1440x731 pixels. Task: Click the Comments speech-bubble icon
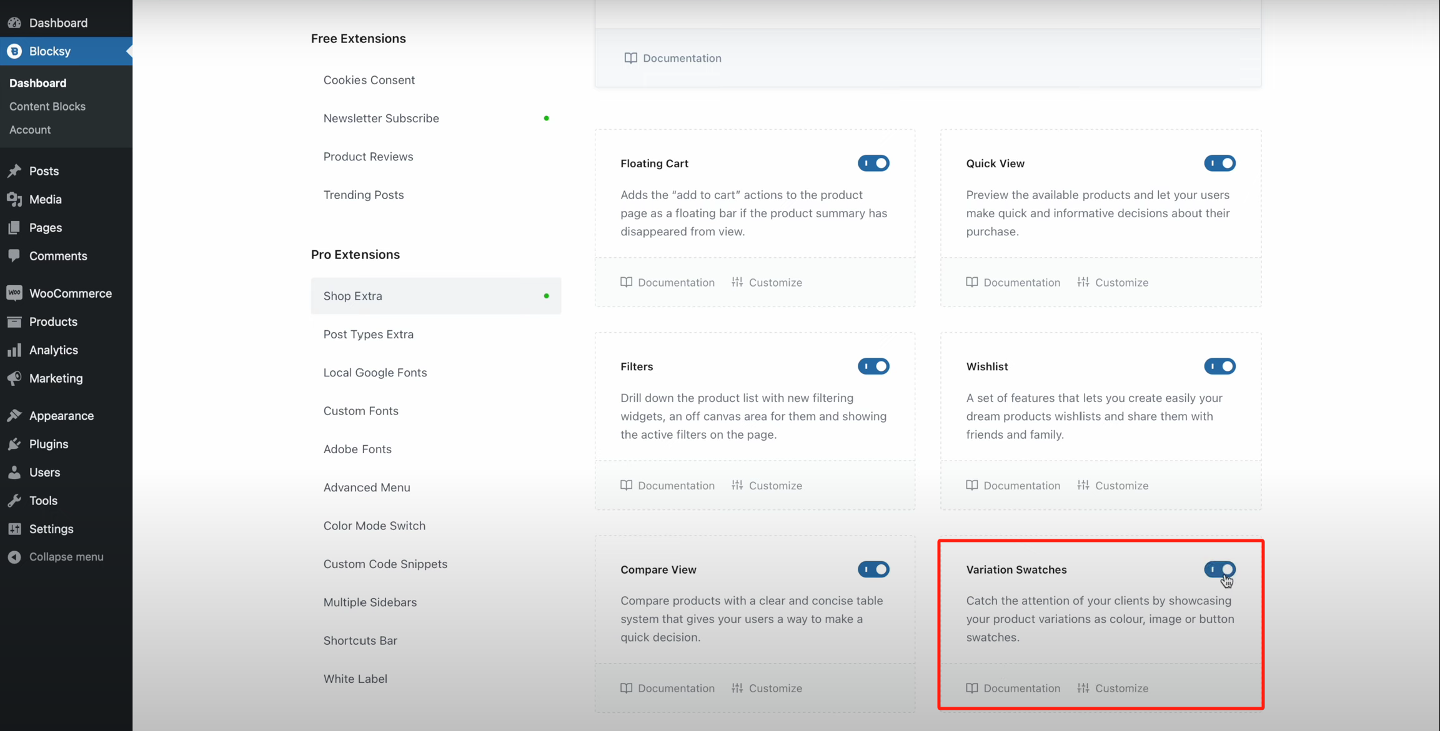14,256
